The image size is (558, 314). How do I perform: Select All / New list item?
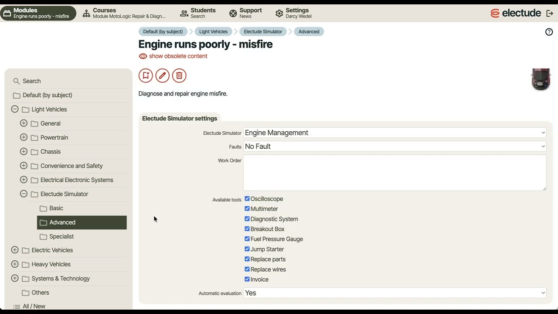point(34,306)
